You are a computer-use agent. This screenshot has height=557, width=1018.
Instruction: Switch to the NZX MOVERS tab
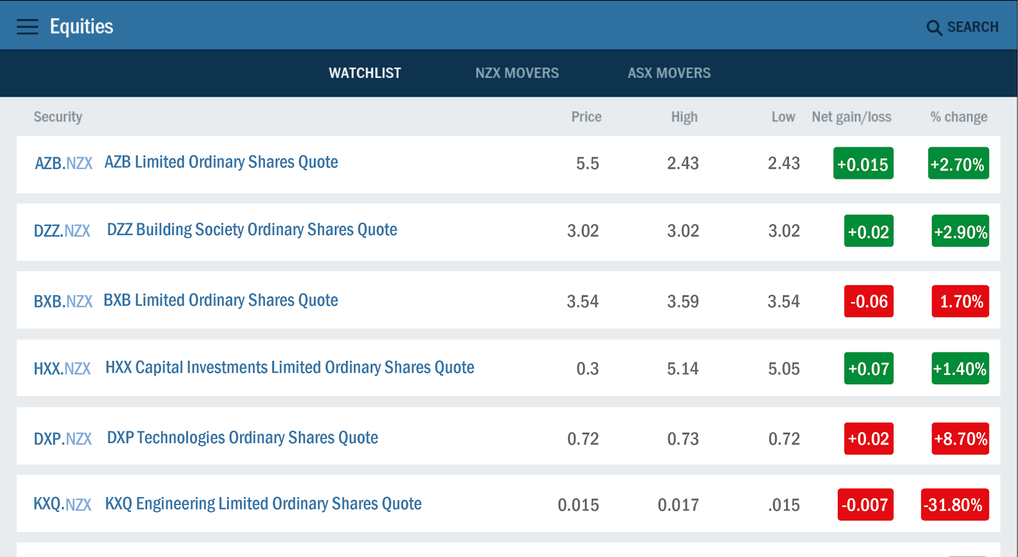click(x=517, y=73)
